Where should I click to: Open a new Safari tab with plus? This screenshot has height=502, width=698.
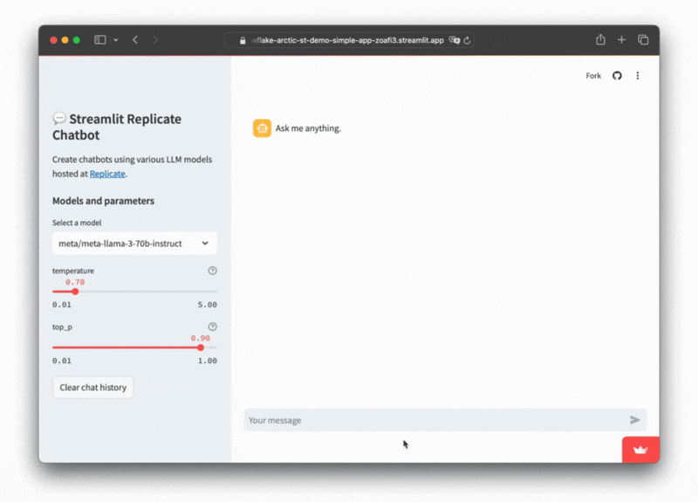coord(622,40)
